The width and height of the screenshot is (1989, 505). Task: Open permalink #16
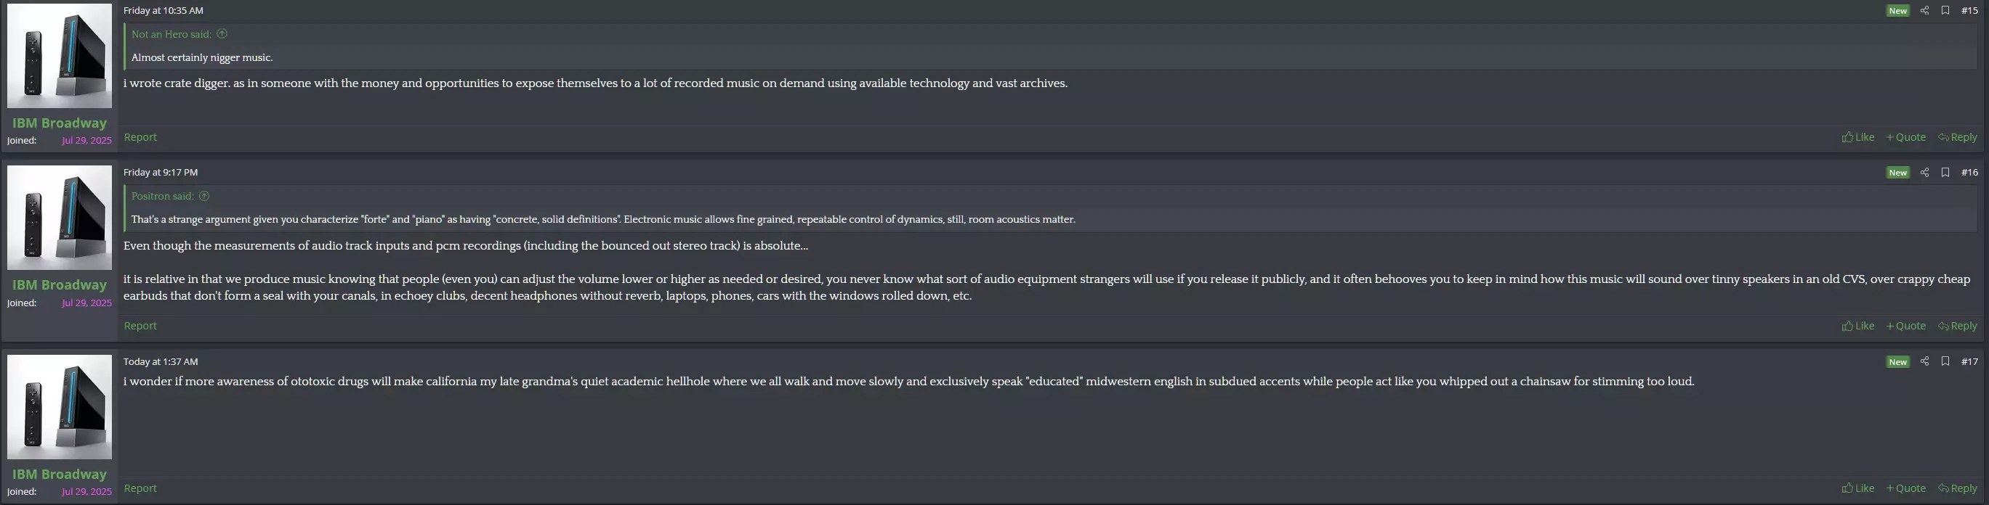(x=1969, y=173)
